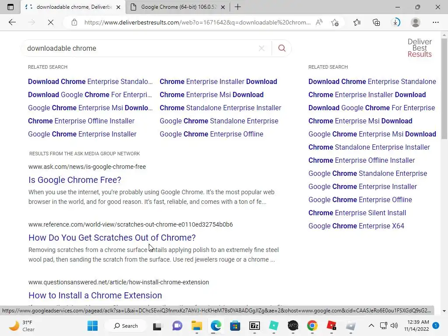Open Settings and more menu
448x336 pixels.
tap(435, 22)
